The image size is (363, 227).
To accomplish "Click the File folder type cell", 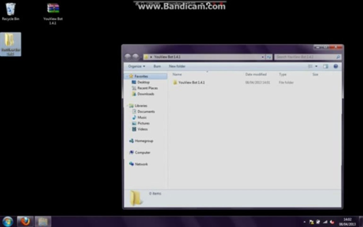I will coord(286,83).
